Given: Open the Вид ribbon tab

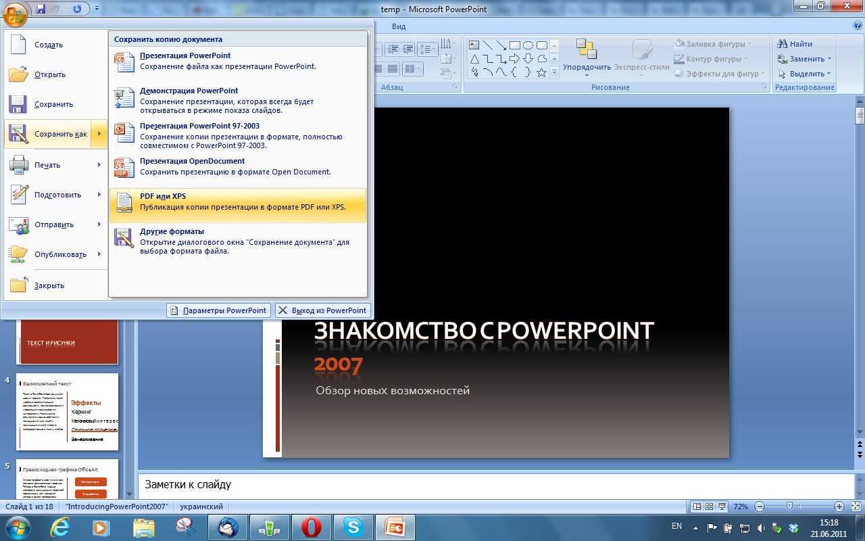Looking at the screenshot, I should [x=399, y=26].
